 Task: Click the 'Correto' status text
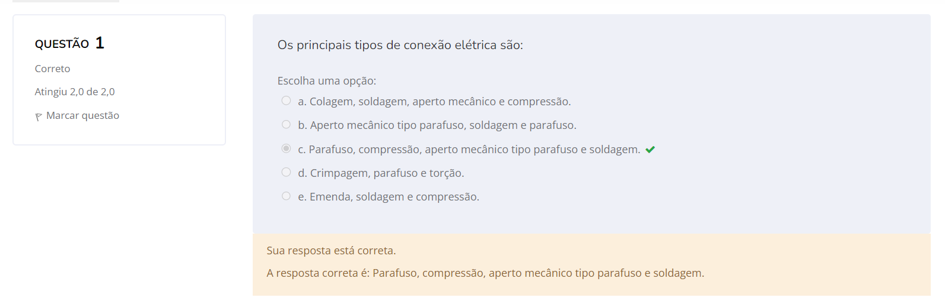point(52,69)
